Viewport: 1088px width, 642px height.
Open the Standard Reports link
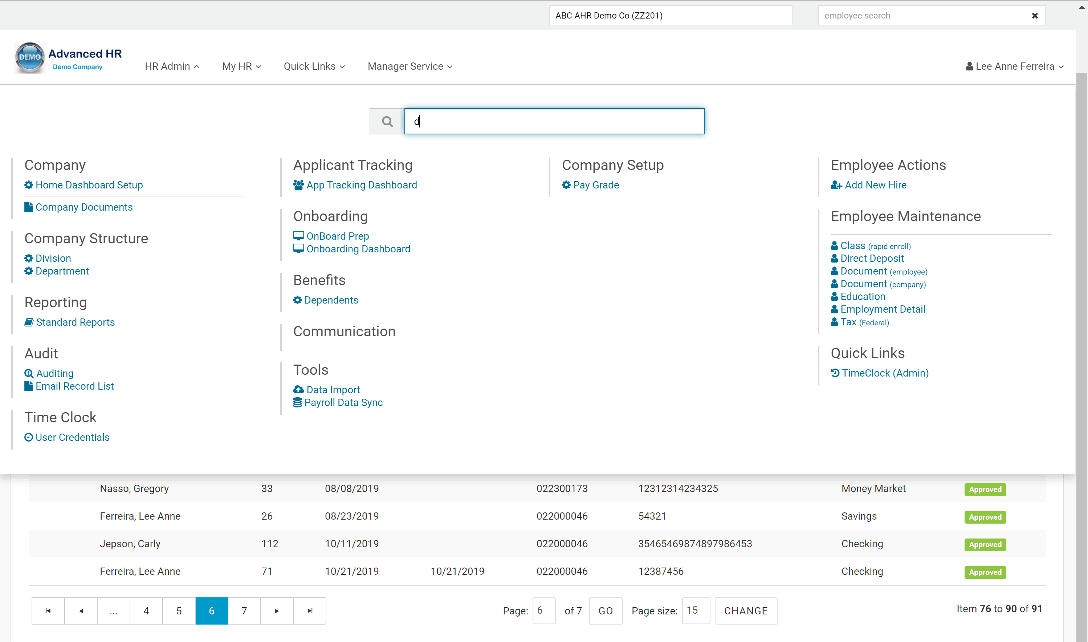[x=76, y=322]
